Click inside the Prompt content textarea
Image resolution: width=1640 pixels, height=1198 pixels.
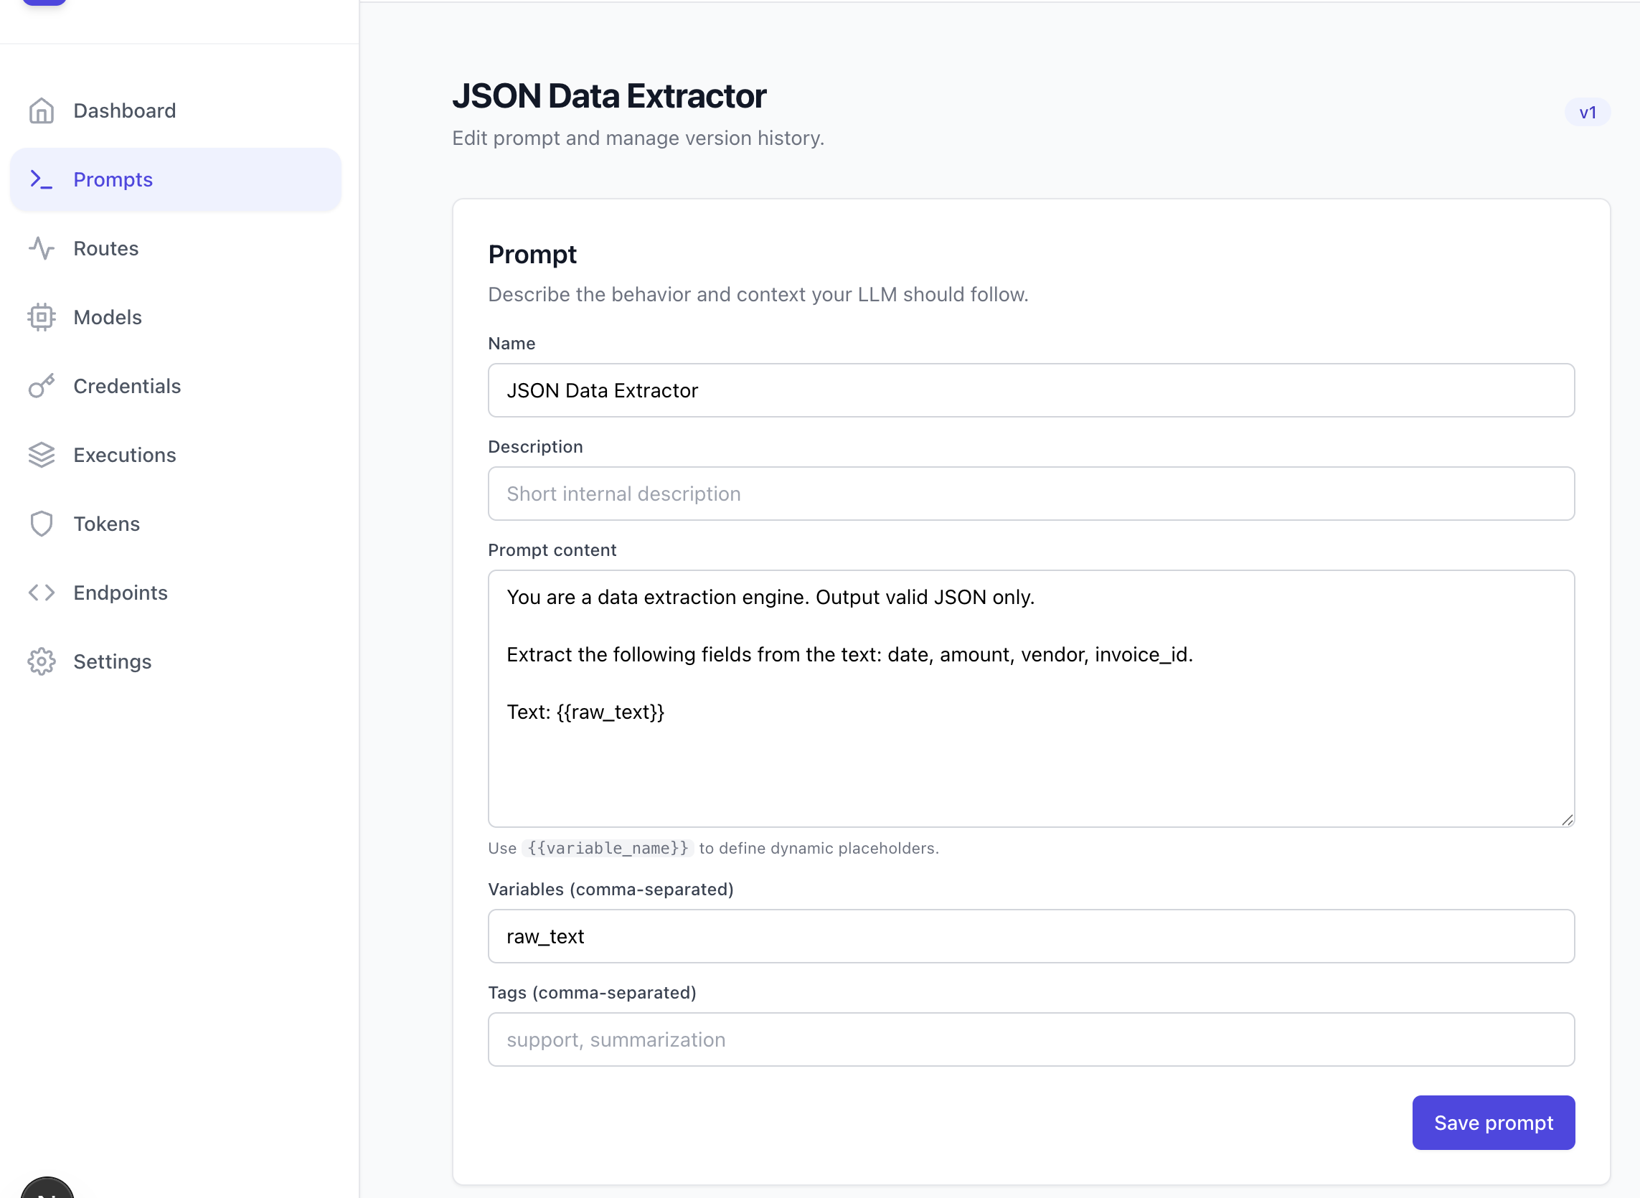click(1030, 696)
